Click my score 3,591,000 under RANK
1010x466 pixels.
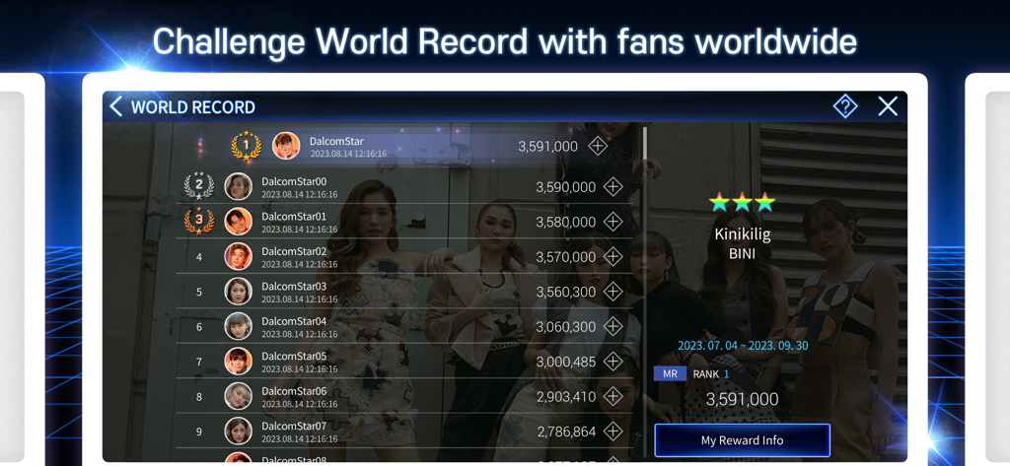(742, 399)
